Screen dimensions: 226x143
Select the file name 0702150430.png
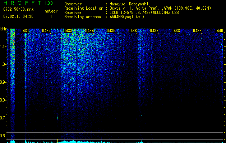point(18,9)
